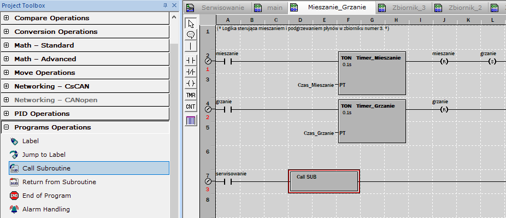
Task: Click the Call SUB block
Action: [x=324, y=181]
